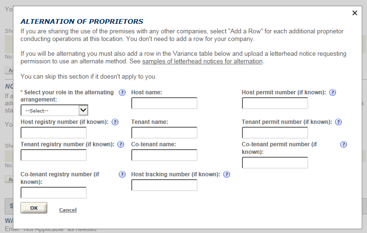Click help icon for Tenant permit number
Viewport: 367px width, 233px height.
click(338, 122)
